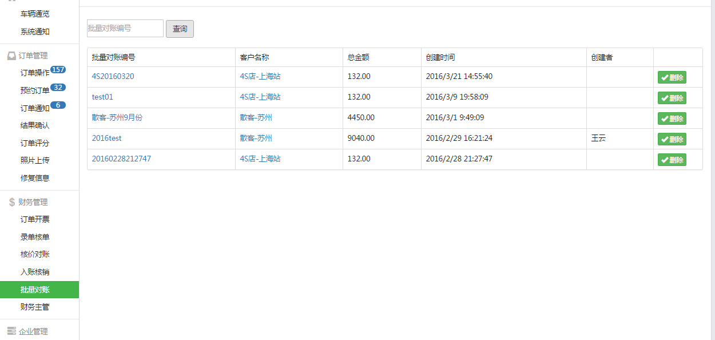Select 入账核销 in the sidebar
715x340 pixels.
click(x=35, y=272)
